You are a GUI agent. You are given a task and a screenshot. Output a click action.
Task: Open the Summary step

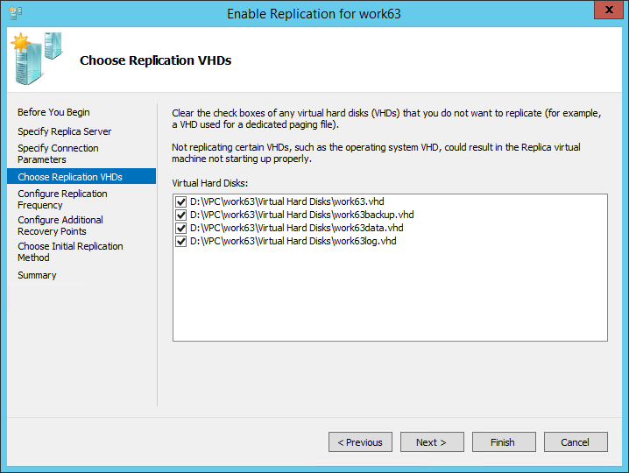click(37, 275)
